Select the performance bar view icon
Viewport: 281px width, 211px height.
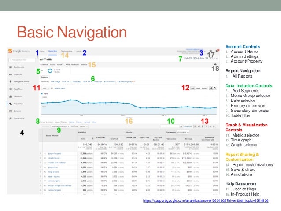203,126
